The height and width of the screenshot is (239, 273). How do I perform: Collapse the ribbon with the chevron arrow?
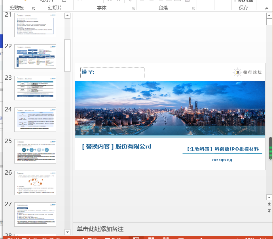[x=267, y=8]
